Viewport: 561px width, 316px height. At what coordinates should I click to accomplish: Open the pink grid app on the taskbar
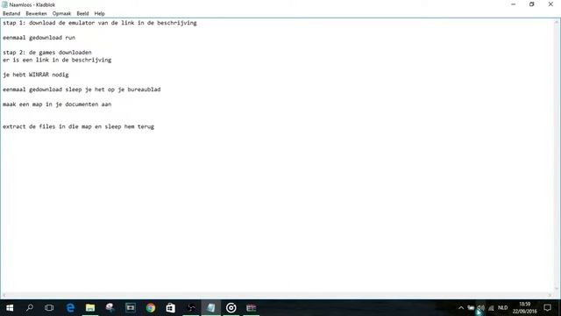252,308
